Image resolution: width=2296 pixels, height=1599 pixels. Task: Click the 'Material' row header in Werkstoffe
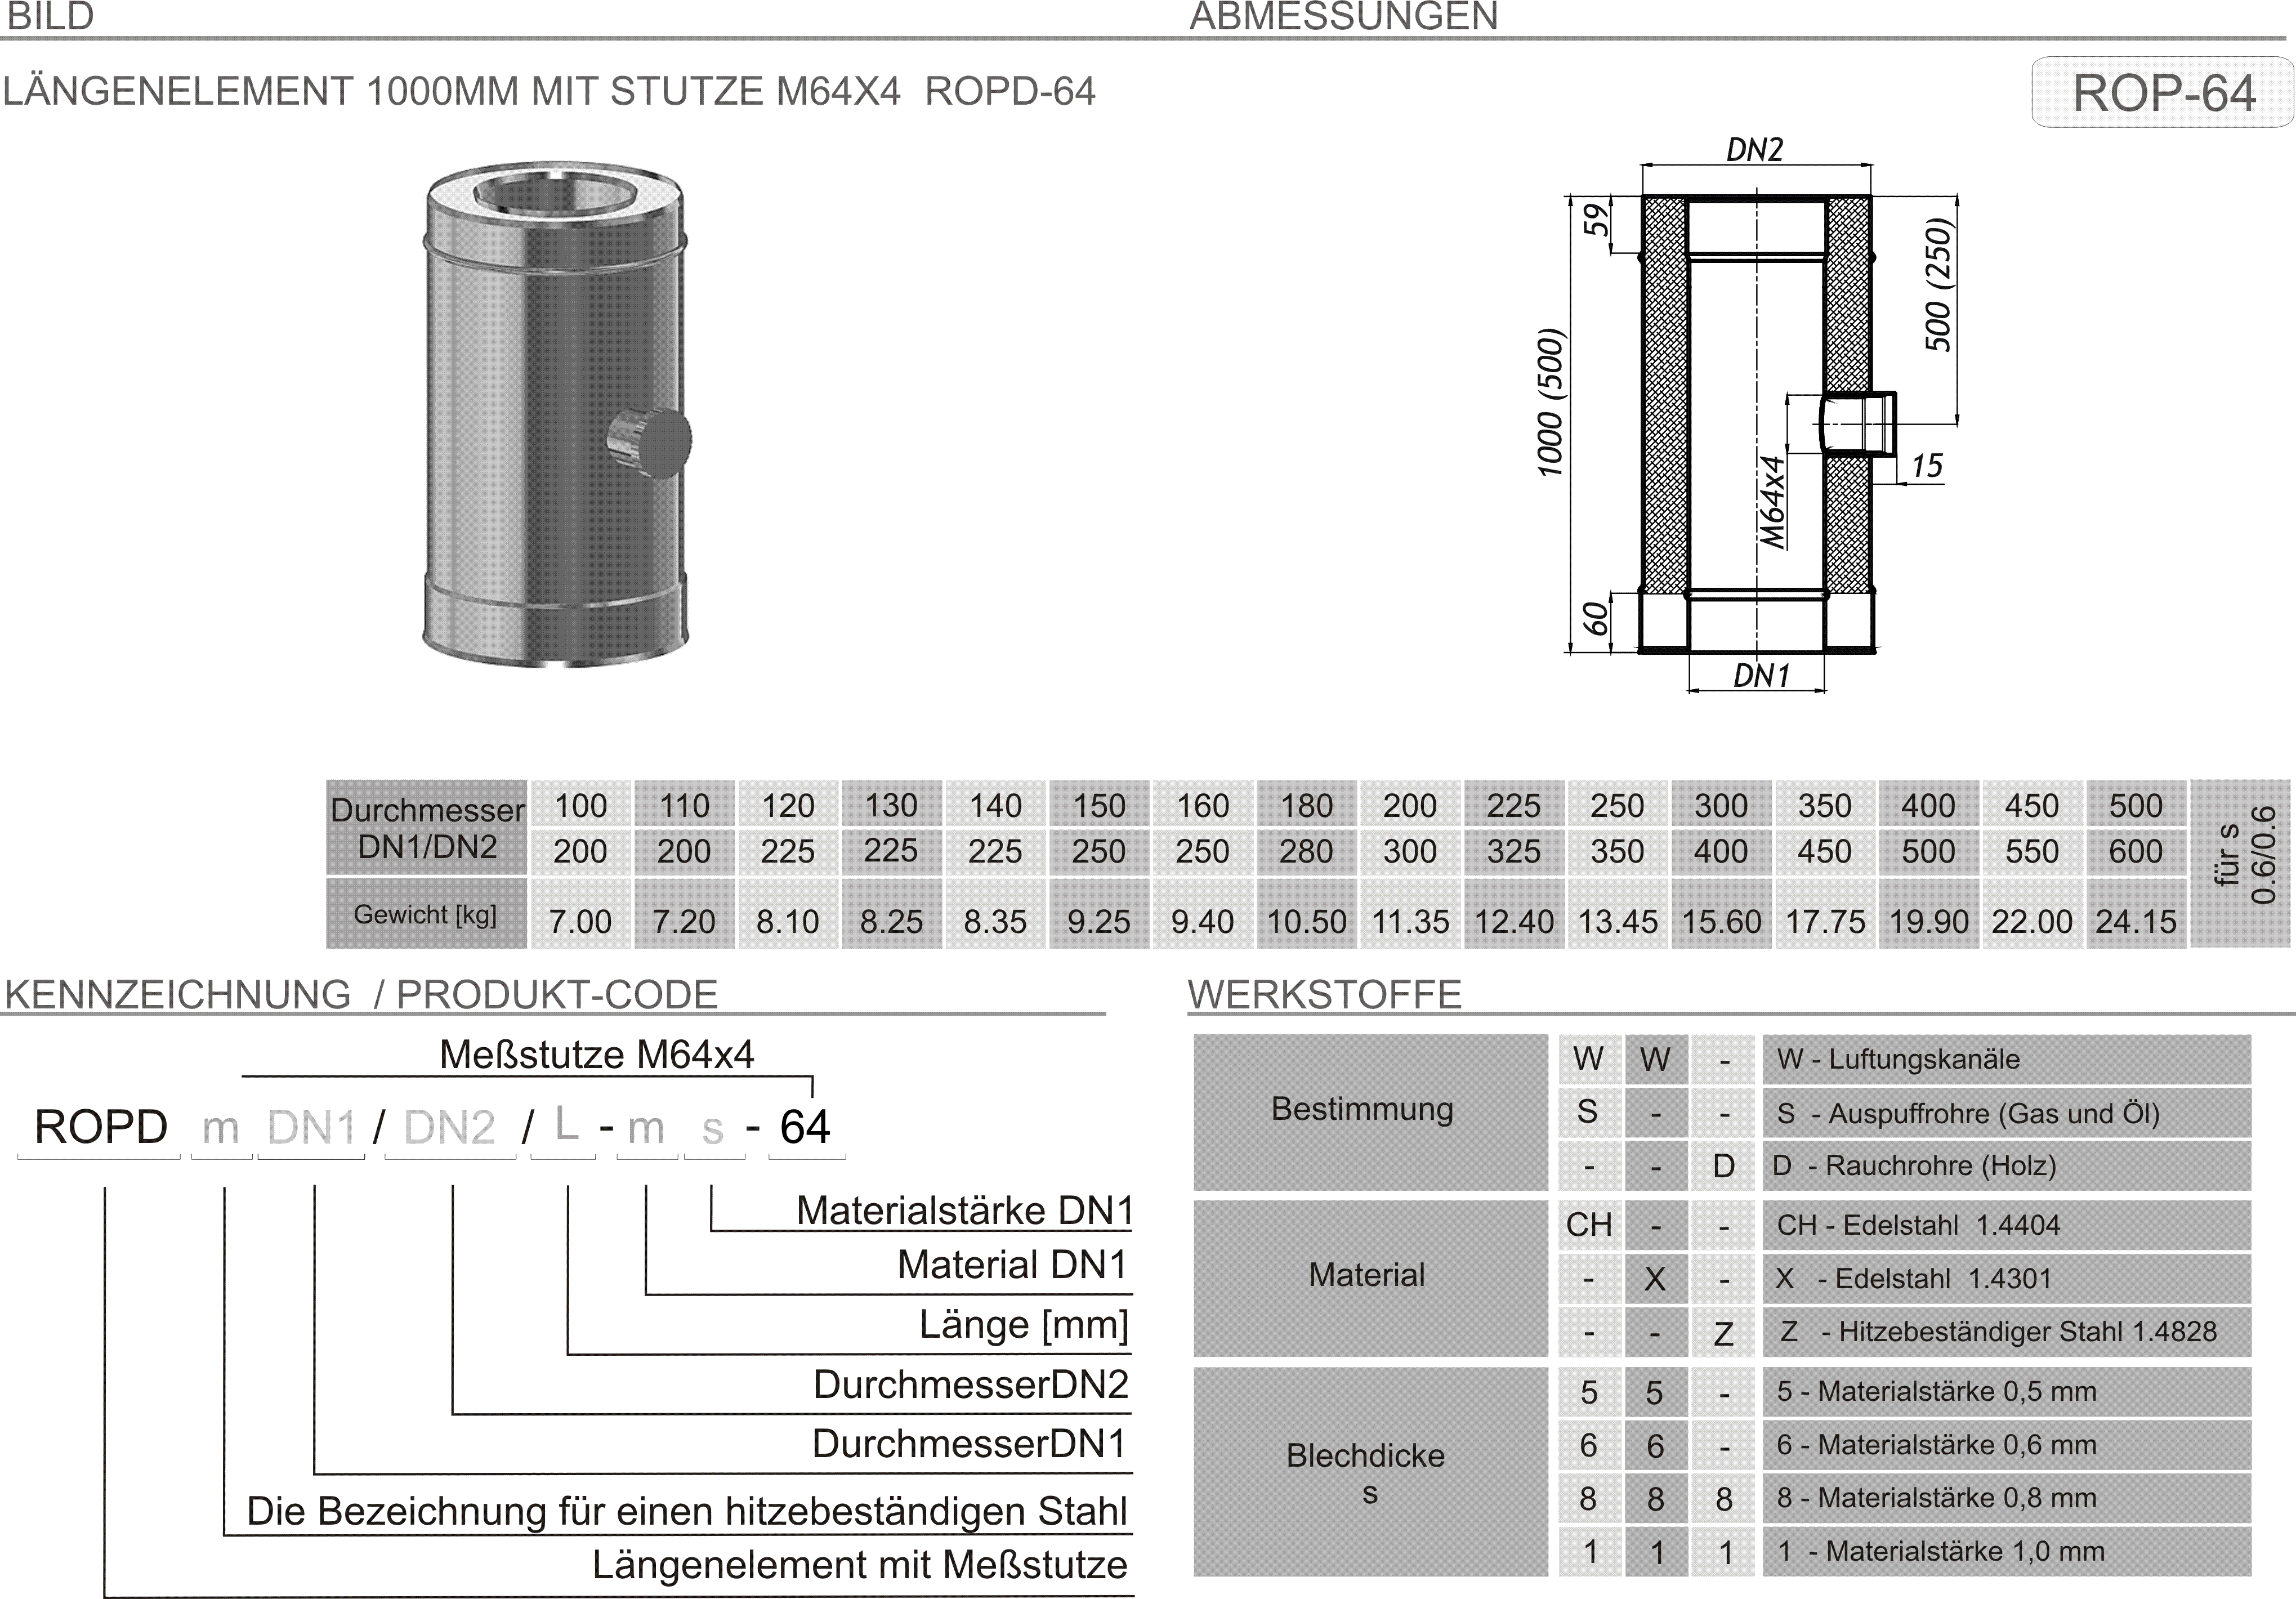[x=1370, y=1278]
